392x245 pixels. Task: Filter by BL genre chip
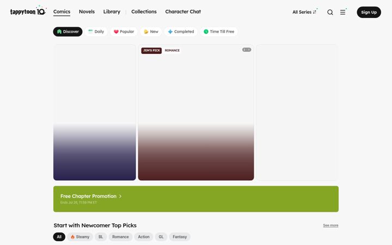click(x=101, y=237)
